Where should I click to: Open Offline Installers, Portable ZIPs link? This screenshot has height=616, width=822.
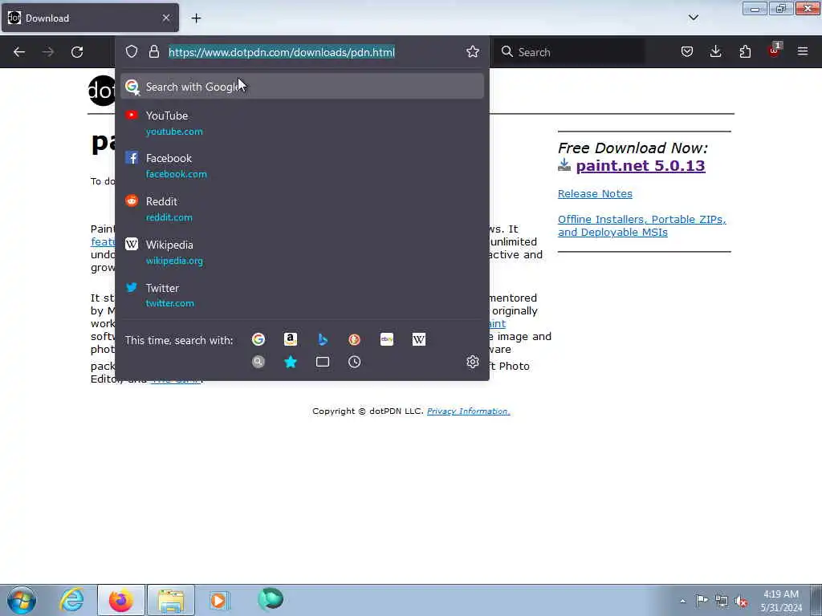[641, 225]
